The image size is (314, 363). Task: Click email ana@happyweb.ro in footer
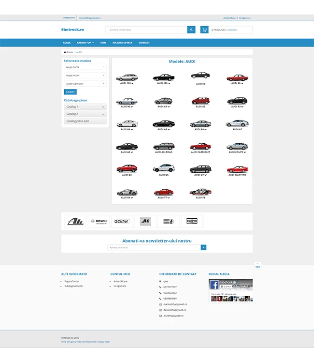pyautogui.click(x=173, y=316)
